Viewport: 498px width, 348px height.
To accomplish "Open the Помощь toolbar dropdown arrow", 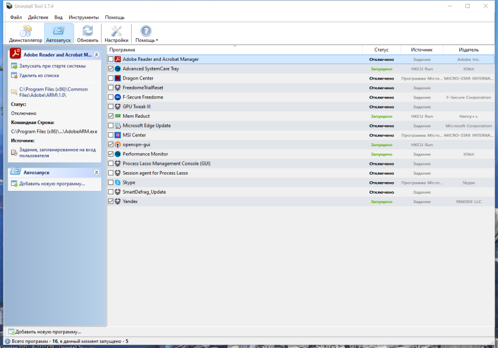I will point(157,40).
